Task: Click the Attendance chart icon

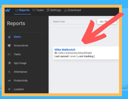Action: pos(9,72)
